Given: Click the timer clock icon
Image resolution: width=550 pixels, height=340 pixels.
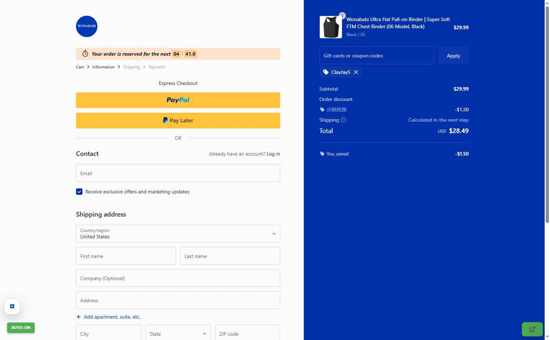Looking at the screenshot, I should pos(85,54).
